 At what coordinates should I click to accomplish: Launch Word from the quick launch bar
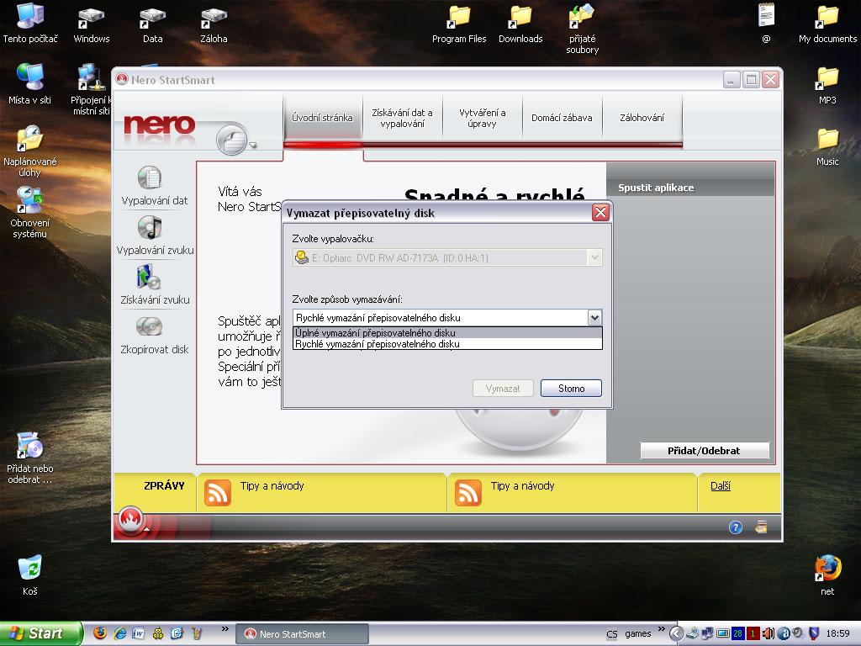139,633
